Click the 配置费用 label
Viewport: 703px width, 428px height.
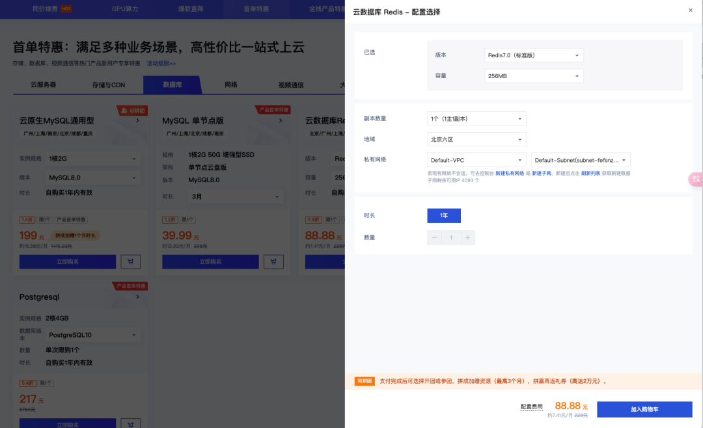point(531,407)
